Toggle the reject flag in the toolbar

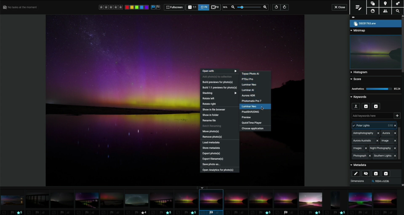pyautogui.click(x=158, y=7)
